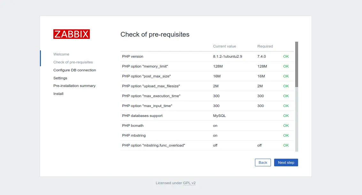The width and height of the screenshot is (362, 195).
Task: Click the PHP version row label
Action: point(133,56)
